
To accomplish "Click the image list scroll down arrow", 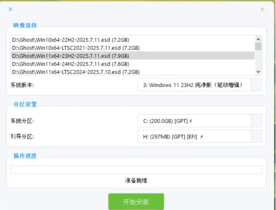I will click(x=258, y=72).
